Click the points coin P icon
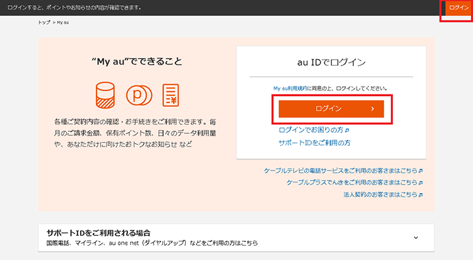The image size is (473, 260). 139,95
